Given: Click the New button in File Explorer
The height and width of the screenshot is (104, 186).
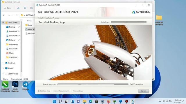Looking at the screenshot, I should coord(8,8).
